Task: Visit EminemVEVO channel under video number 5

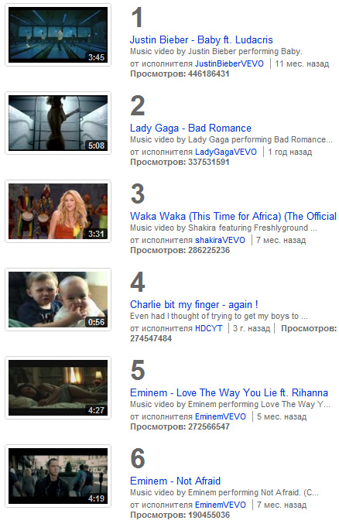Action: pyautogui.click(x=221, y=416)
